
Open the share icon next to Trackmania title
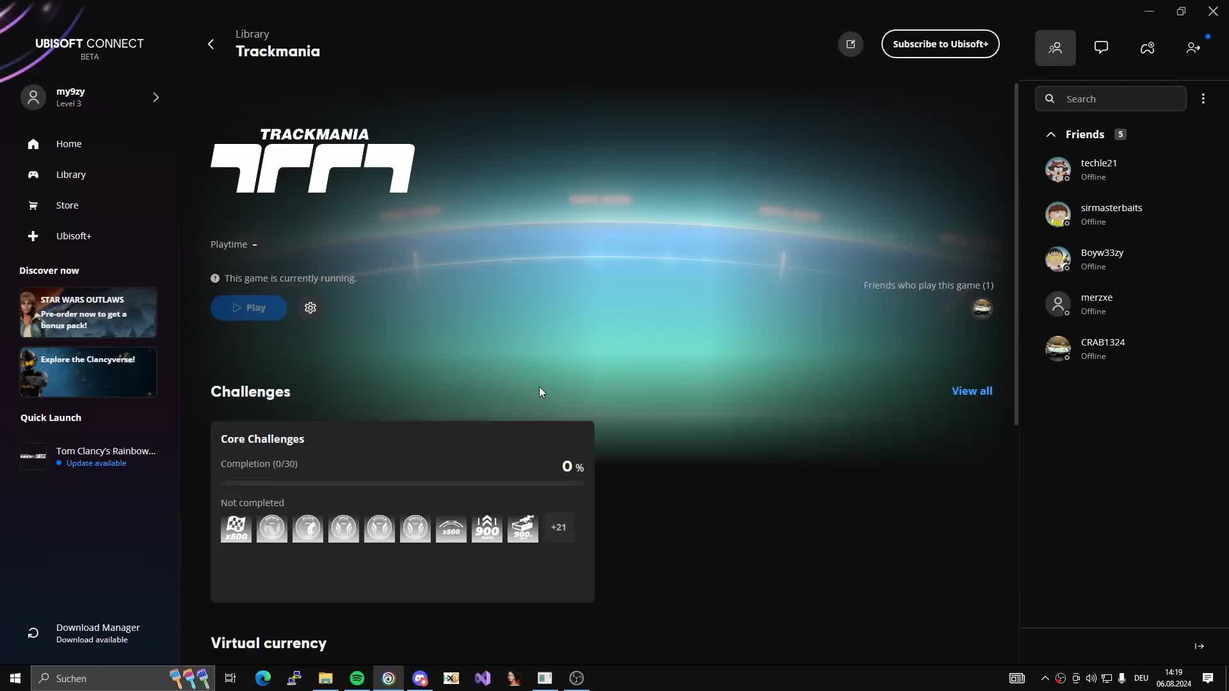click(x=850, y=44)
